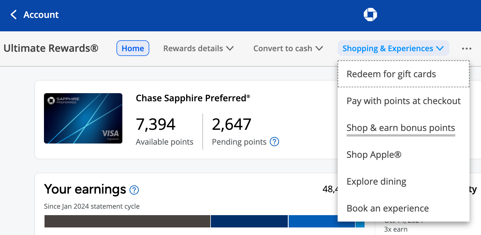Expand the Rewards details dropdown

[x=198, y=48]
